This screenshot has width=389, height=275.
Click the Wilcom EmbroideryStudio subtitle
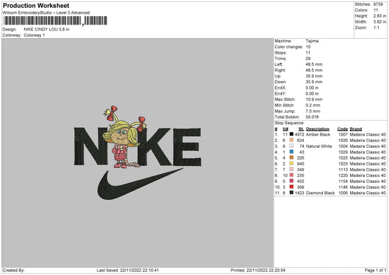46,13
